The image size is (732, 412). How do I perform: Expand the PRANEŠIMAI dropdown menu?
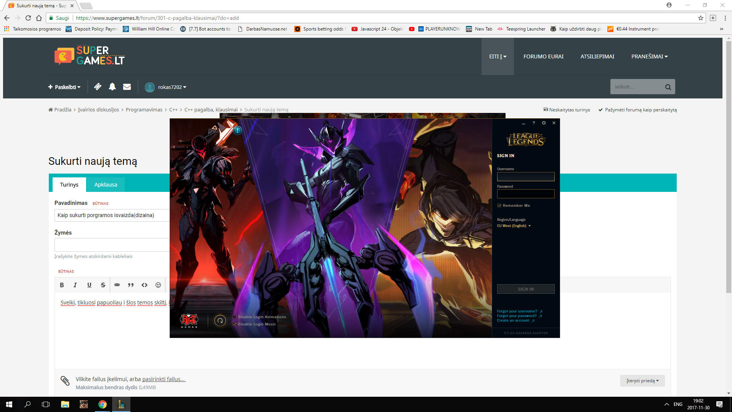649,56
